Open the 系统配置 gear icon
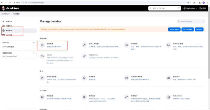 42,45
